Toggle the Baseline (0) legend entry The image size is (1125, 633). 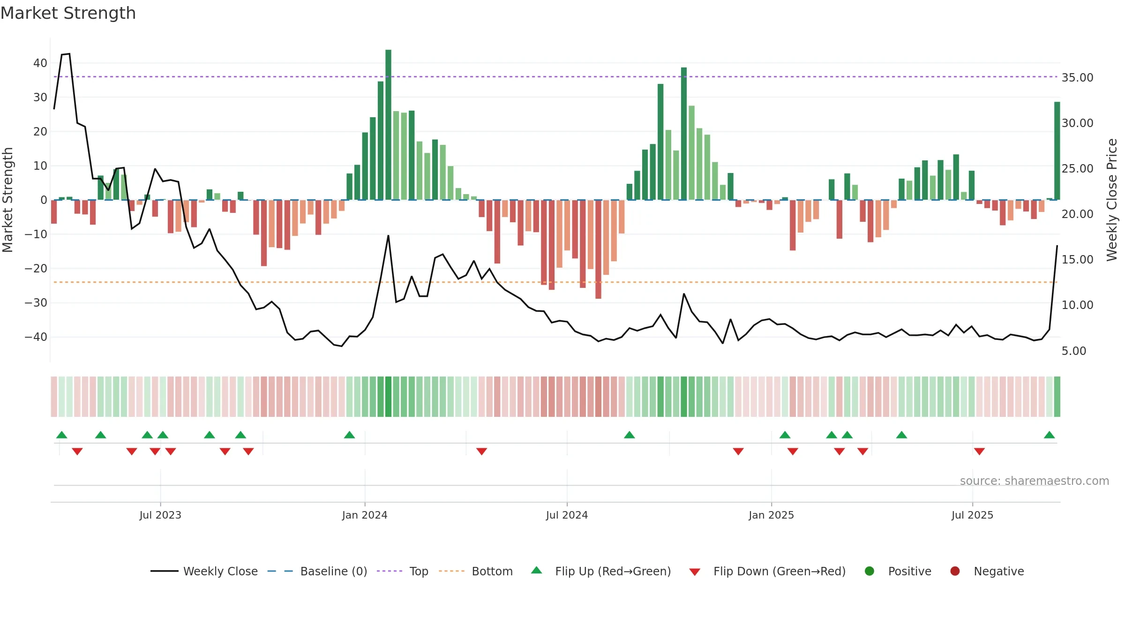click(317, 571)
